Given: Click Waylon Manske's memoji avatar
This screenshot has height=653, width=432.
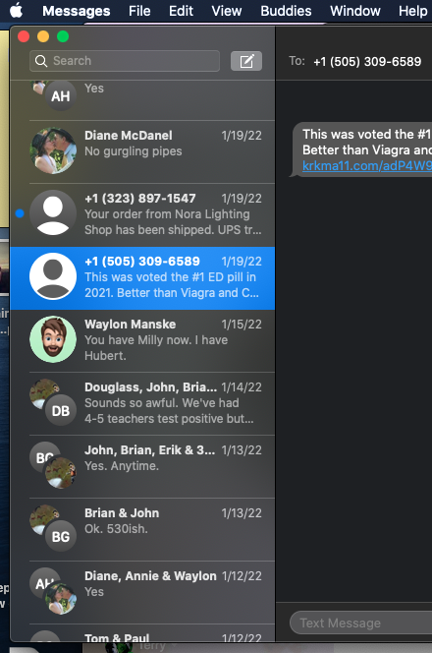Looking at the screenshot, I should (x=53, y=339).
